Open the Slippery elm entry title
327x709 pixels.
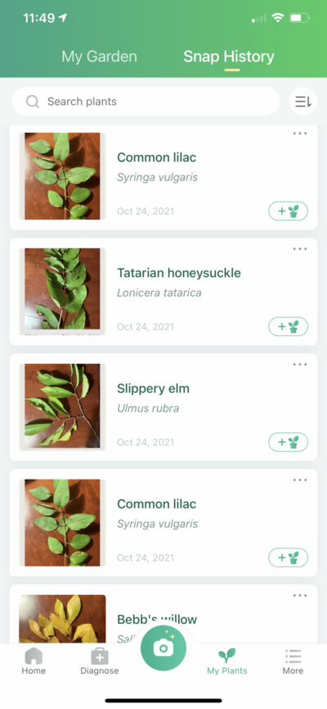click(x=154, y=389)
